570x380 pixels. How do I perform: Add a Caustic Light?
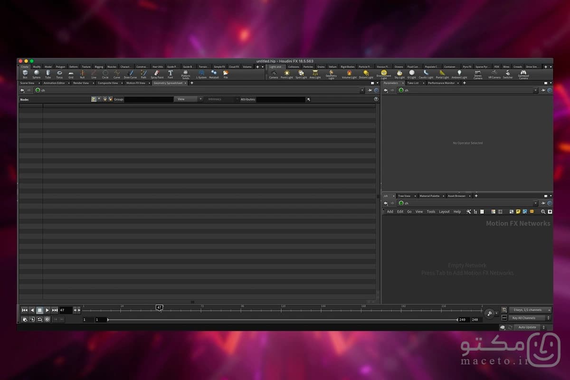point(426,74)
